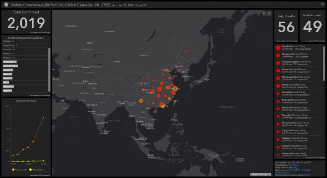Image resolution: width=327 pixels, height=178 pixels.
Task: Open the basemap gallery grid icon
Action: point(269,13)
